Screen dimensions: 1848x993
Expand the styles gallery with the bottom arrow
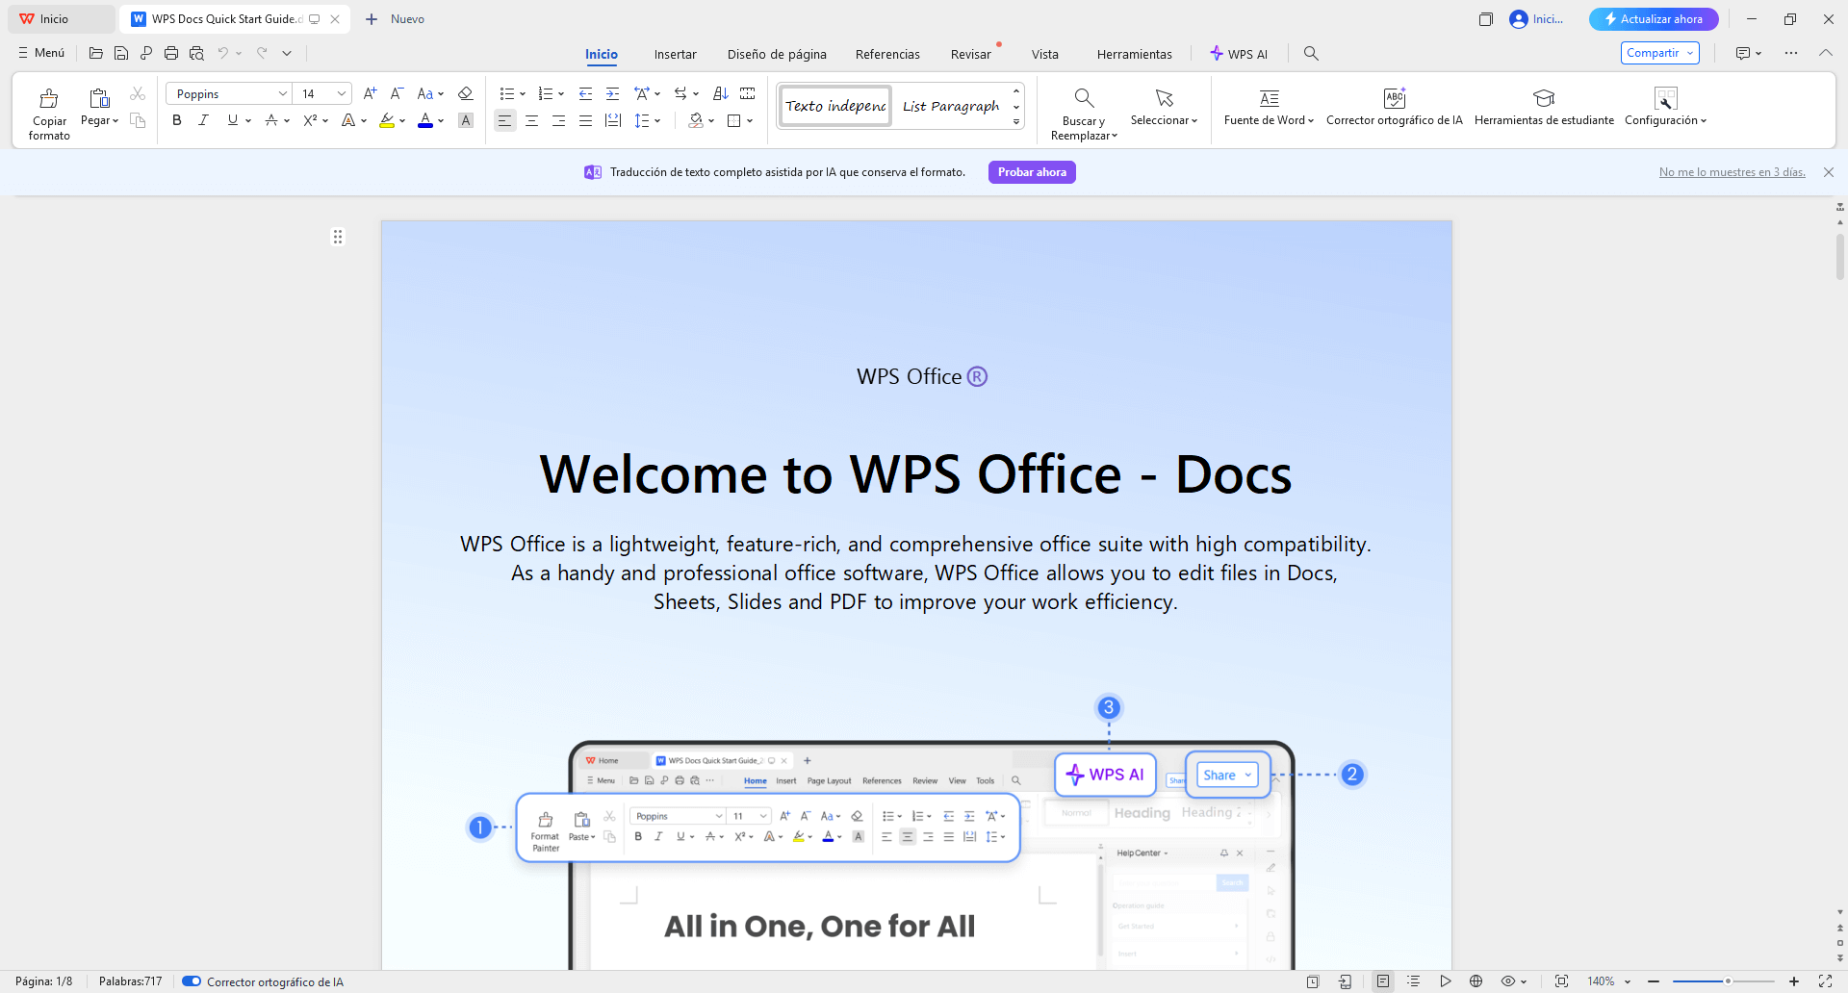[1016, 122]
